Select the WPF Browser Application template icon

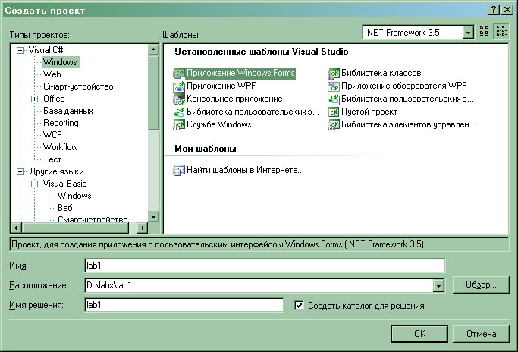(334, 86)
